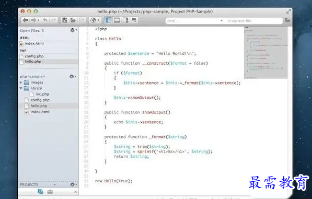Click the 'new Hello(true);' code line

coord(113,181)
